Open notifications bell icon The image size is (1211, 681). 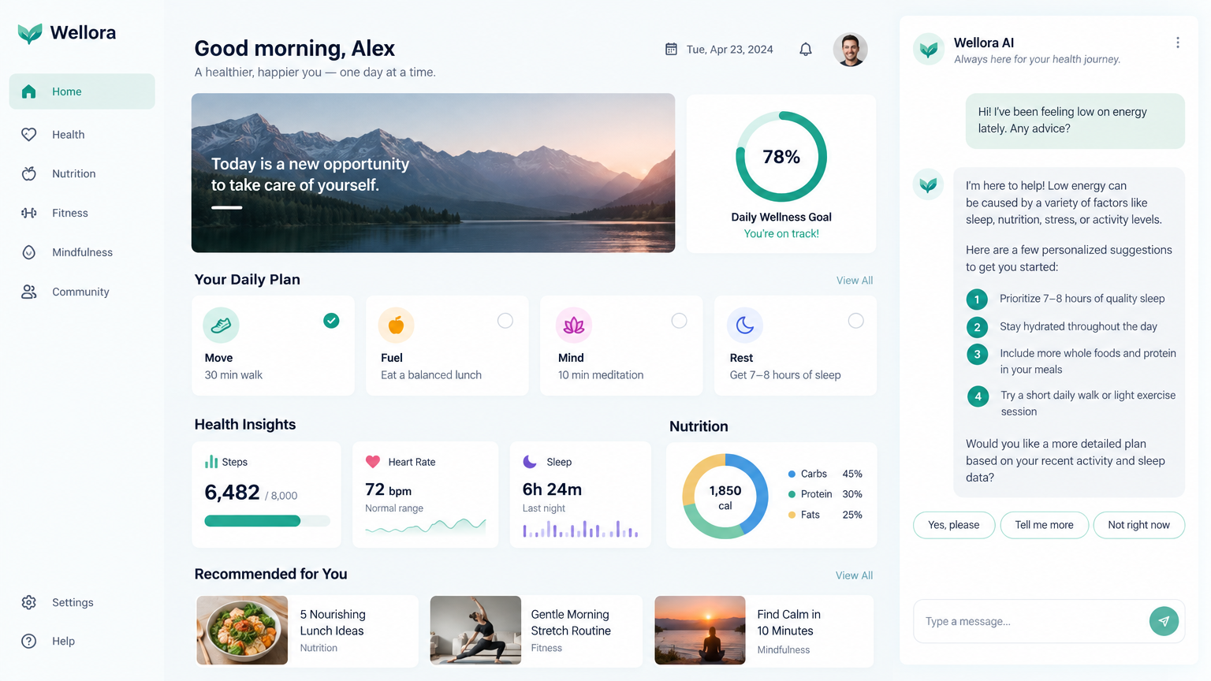[806, 50]
